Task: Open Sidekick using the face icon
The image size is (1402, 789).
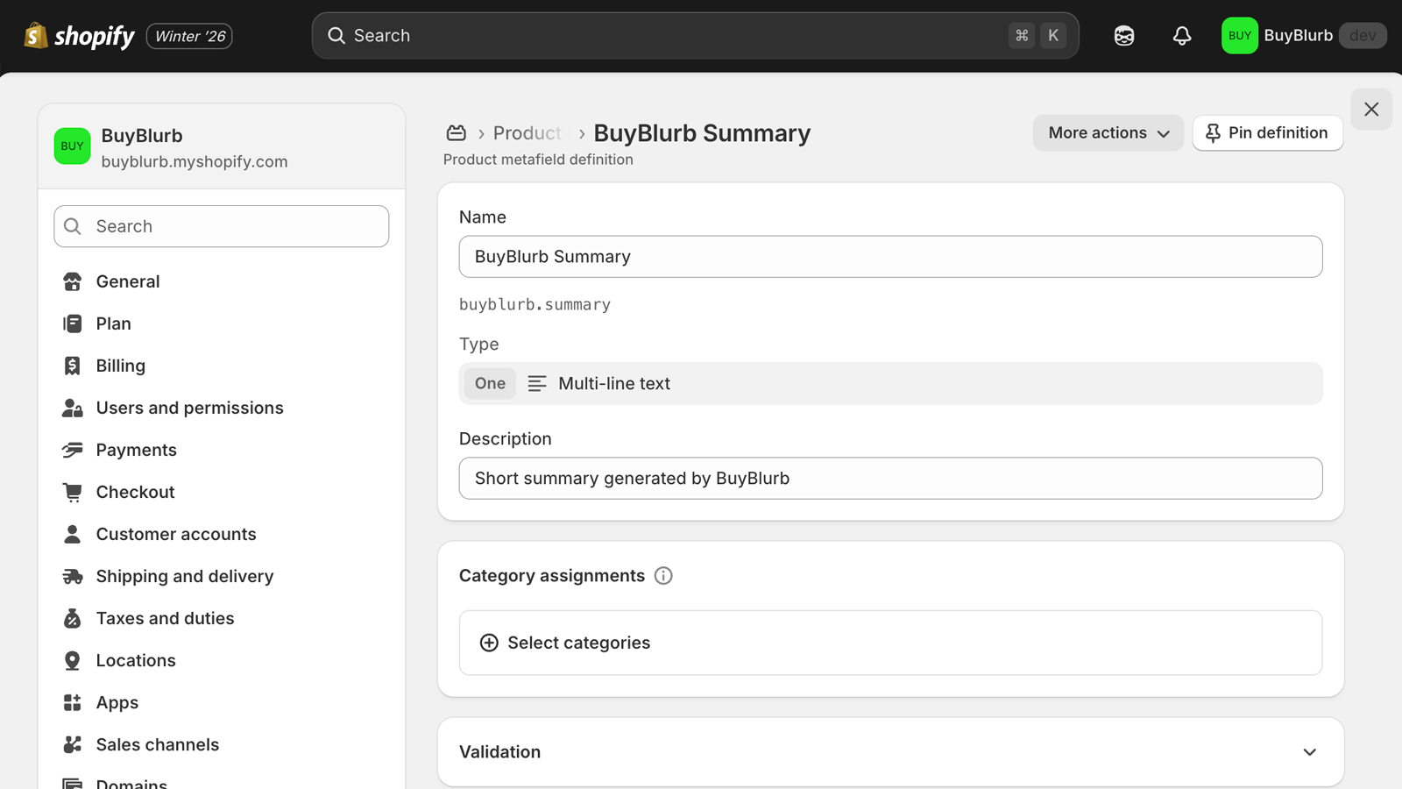Action: [x=1124, y=36]
